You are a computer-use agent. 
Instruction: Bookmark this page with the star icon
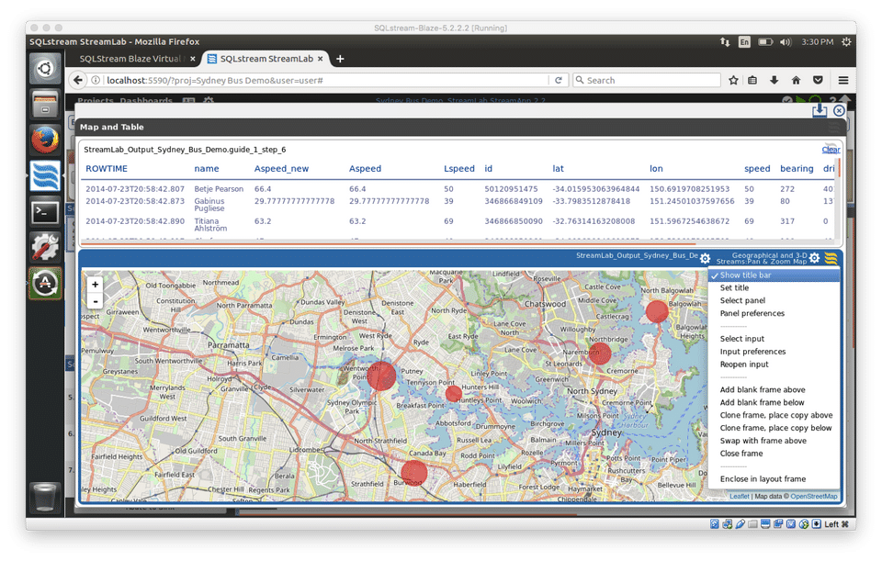(x=733, y=81)
